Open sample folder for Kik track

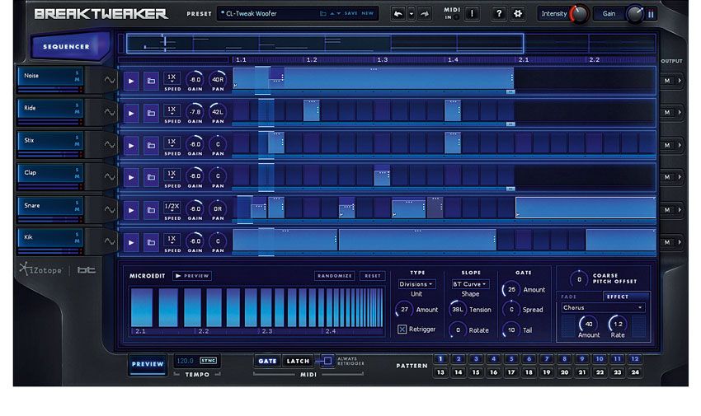pos(151,242)
